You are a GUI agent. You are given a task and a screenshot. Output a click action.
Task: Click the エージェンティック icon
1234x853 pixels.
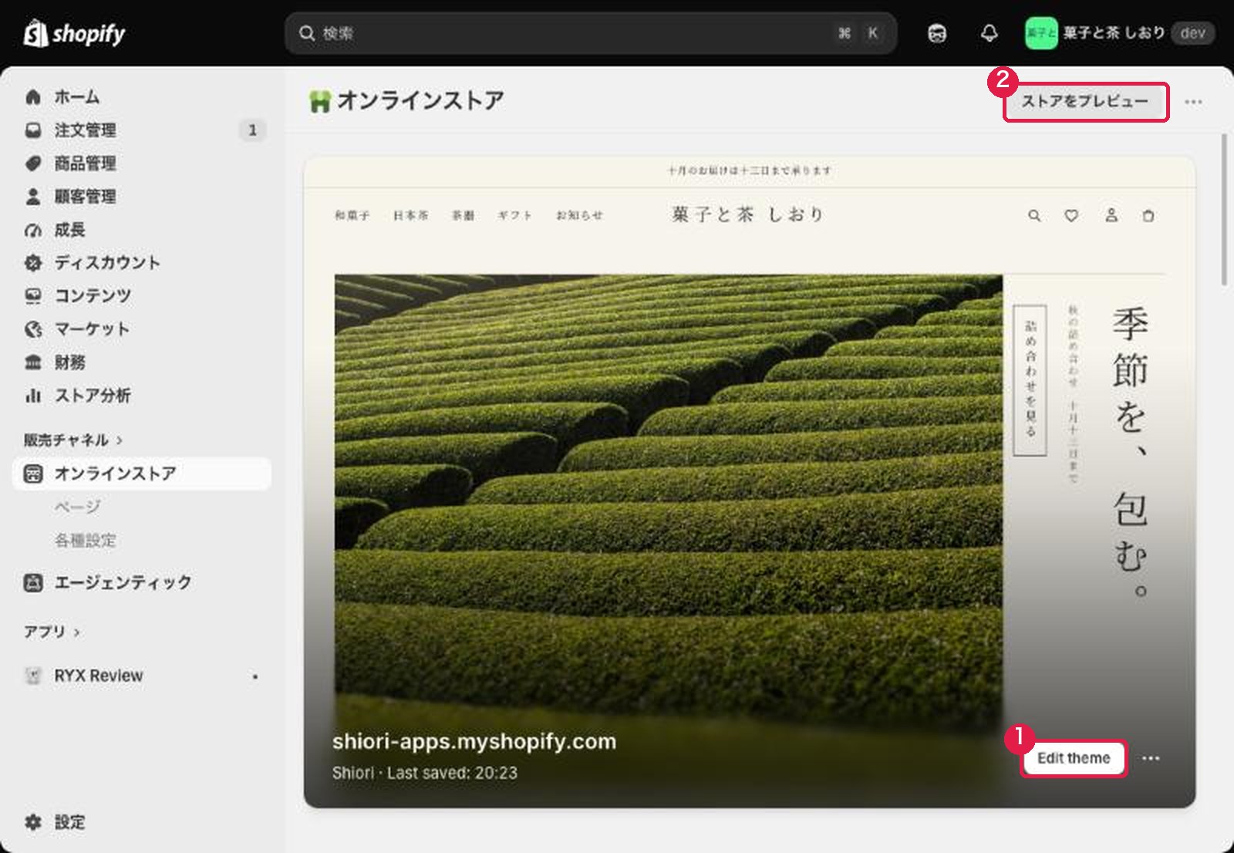pyautogui.click(x=33, y=582)
